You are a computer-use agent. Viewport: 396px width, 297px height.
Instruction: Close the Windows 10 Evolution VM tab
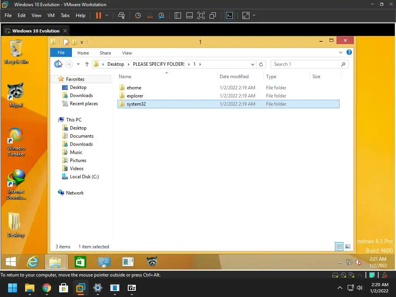click(x=65, y=31)
